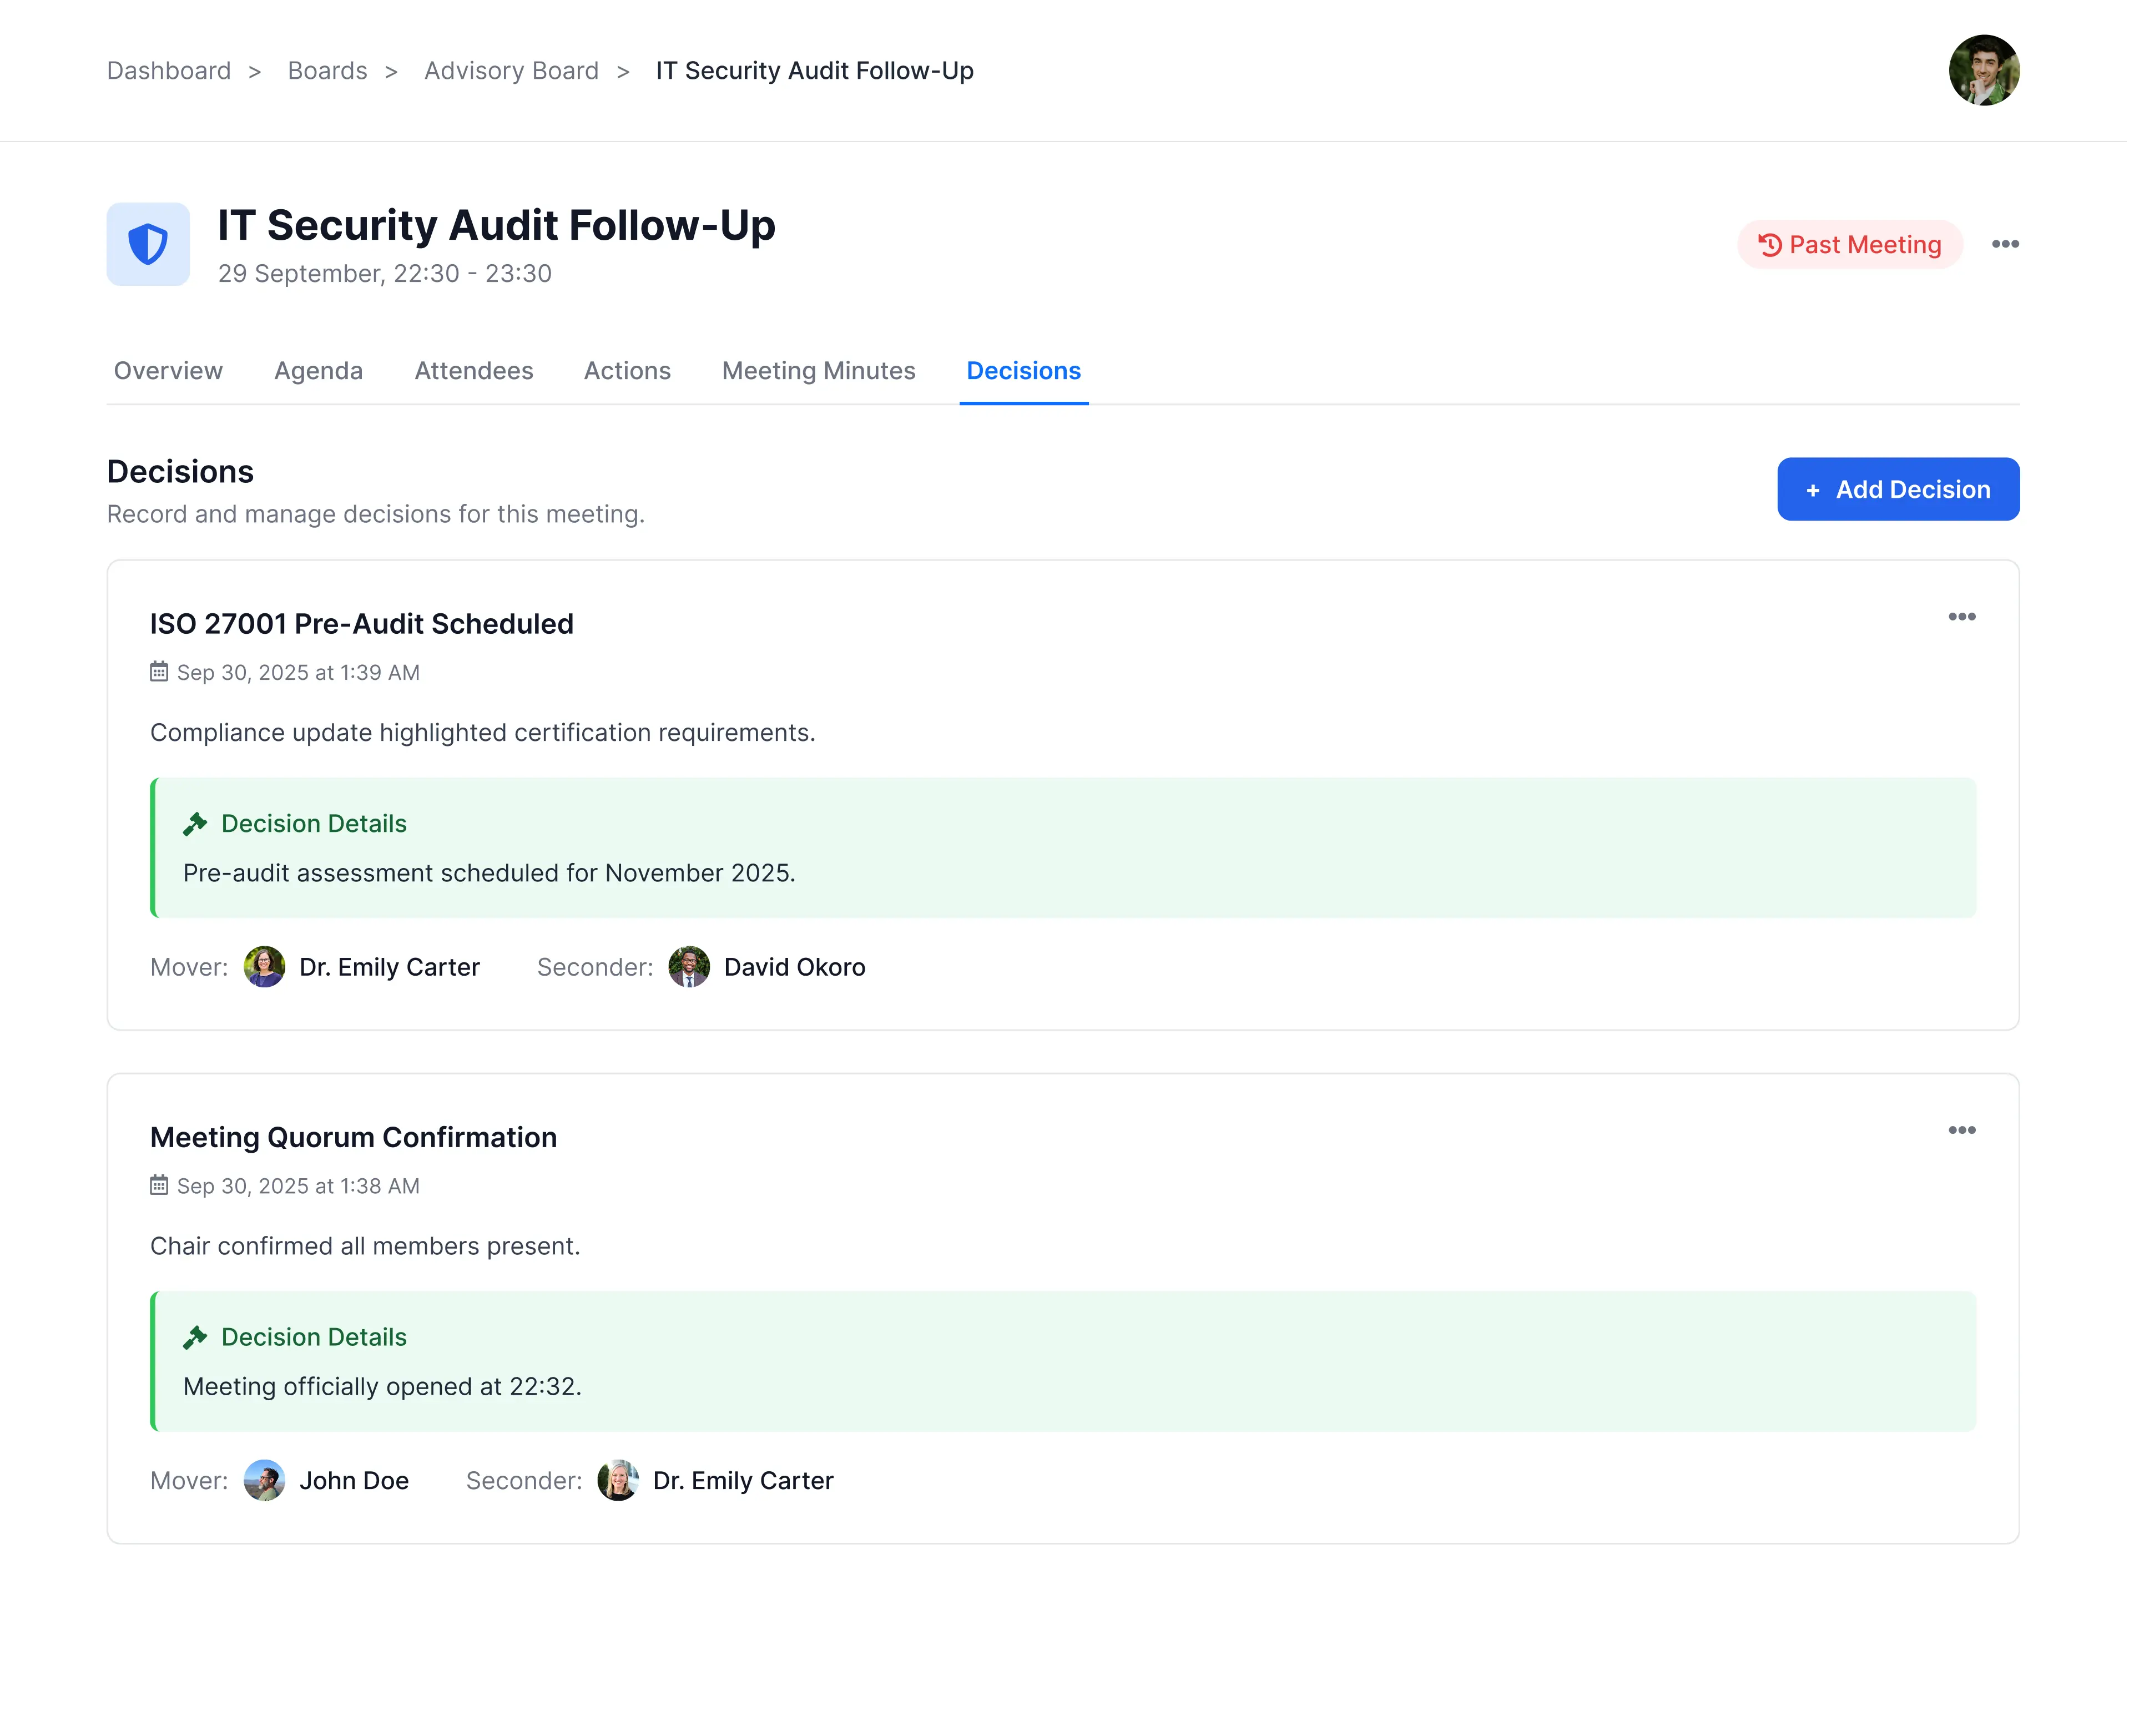Viewport: 2129px width, 1736px height.
Task: Click John Doe's mover avatar
Action: [x=264, y=1480]
